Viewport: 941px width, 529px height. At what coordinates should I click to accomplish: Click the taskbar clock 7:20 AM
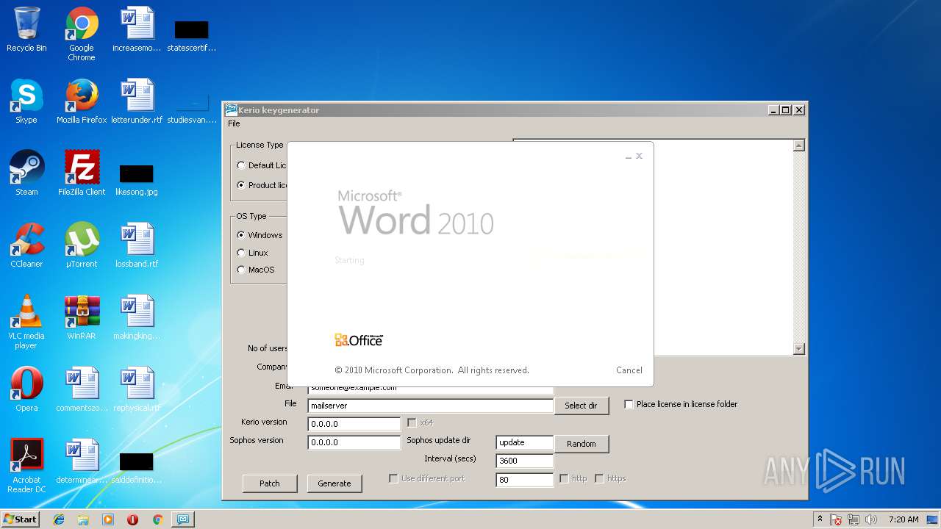[904, 519]
